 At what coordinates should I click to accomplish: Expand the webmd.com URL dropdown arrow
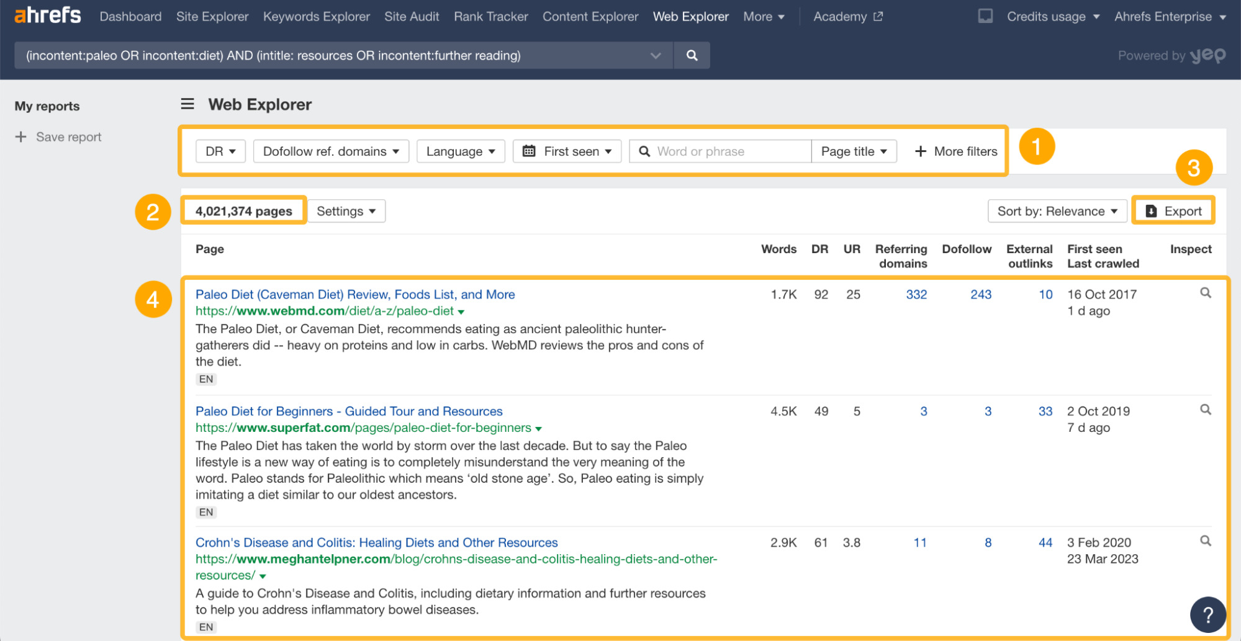[461, 312]
